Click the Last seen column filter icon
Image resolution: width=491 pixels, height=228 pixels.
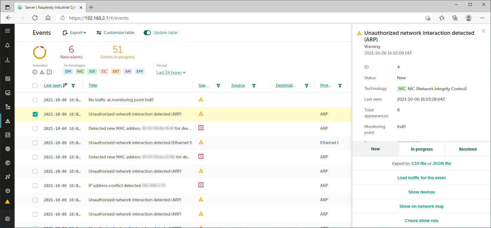73,86
